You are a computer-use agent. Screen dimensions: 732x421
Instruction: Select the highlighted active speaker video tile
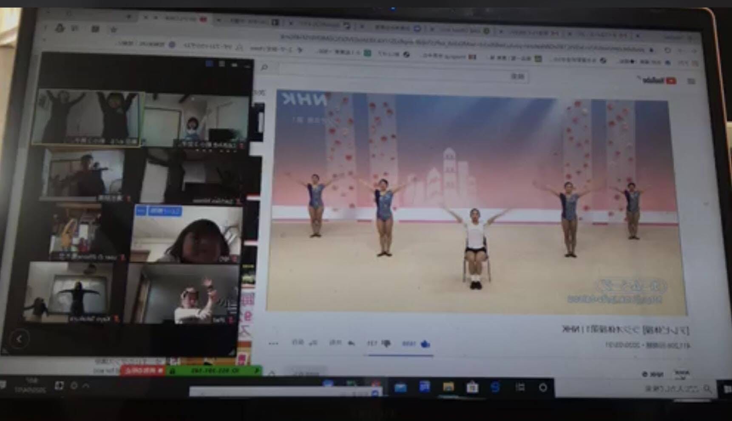pyautogui.click(x=87, y=118)
